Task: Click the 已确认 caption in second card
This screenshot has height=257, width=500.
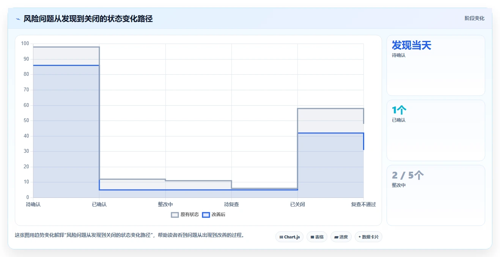Action: pos(399,120)
